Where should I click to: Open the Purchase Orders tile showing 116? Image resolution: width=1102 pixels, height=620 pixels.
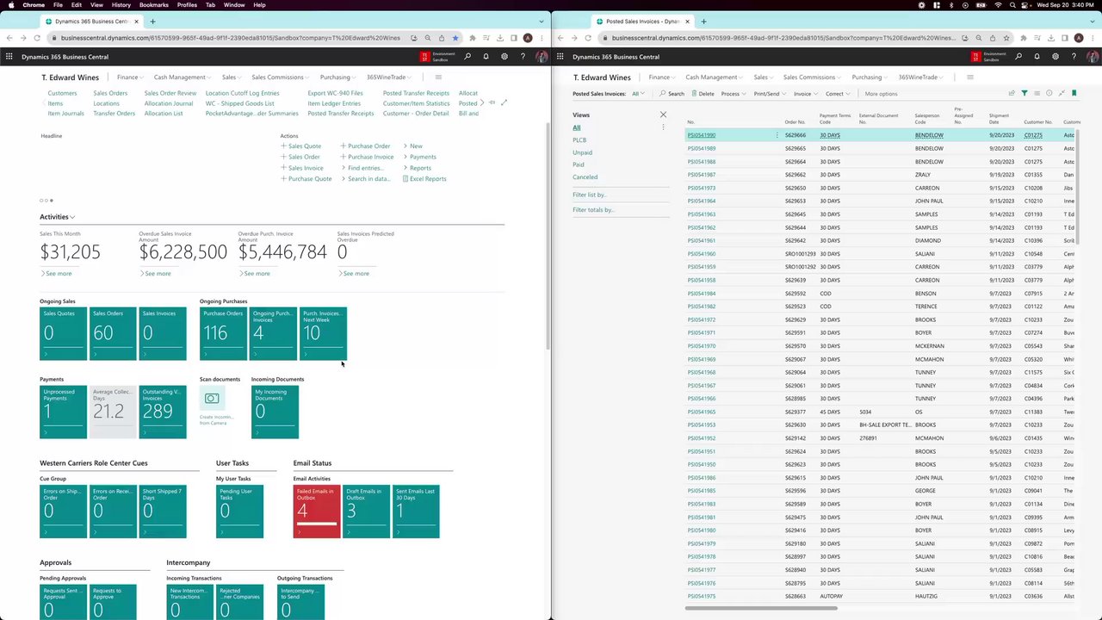coord(223,333)
